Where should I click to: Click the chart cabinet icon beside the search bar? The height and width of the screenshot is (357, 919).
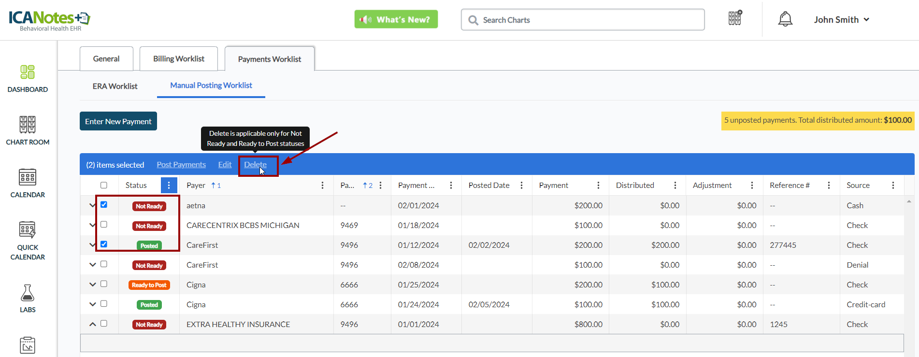[735, 18]
